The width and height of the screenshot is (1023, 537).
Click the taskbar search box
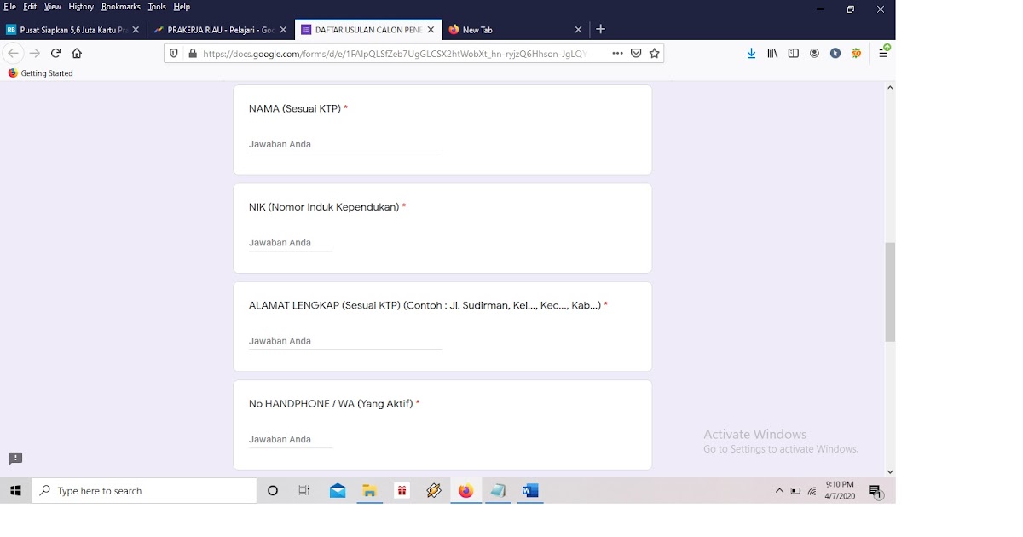coord(144,491)
